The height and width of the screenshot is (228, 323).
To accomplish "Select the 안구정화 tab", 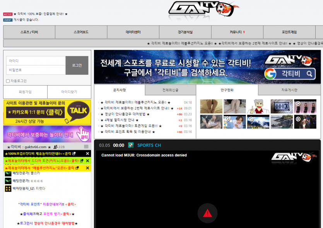I will coord(227,90).
